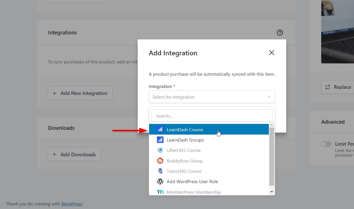
Task: Click the LearnDash Groups bar-chart icon
Action: point(160,140)
